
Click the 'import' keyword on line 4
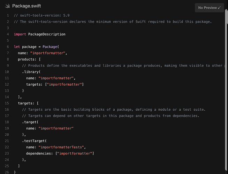(20, 34)
